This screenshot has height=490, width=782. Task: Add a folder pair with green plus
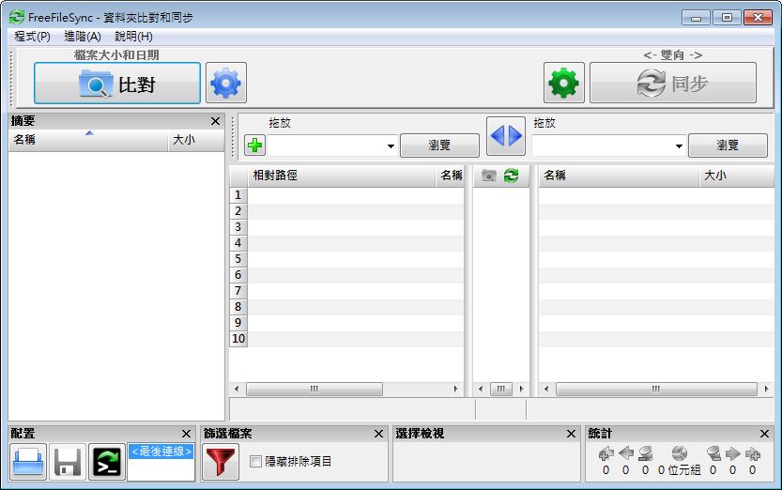pos(254,145)
